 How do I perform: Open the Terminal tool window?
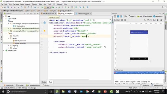point(20,85)
